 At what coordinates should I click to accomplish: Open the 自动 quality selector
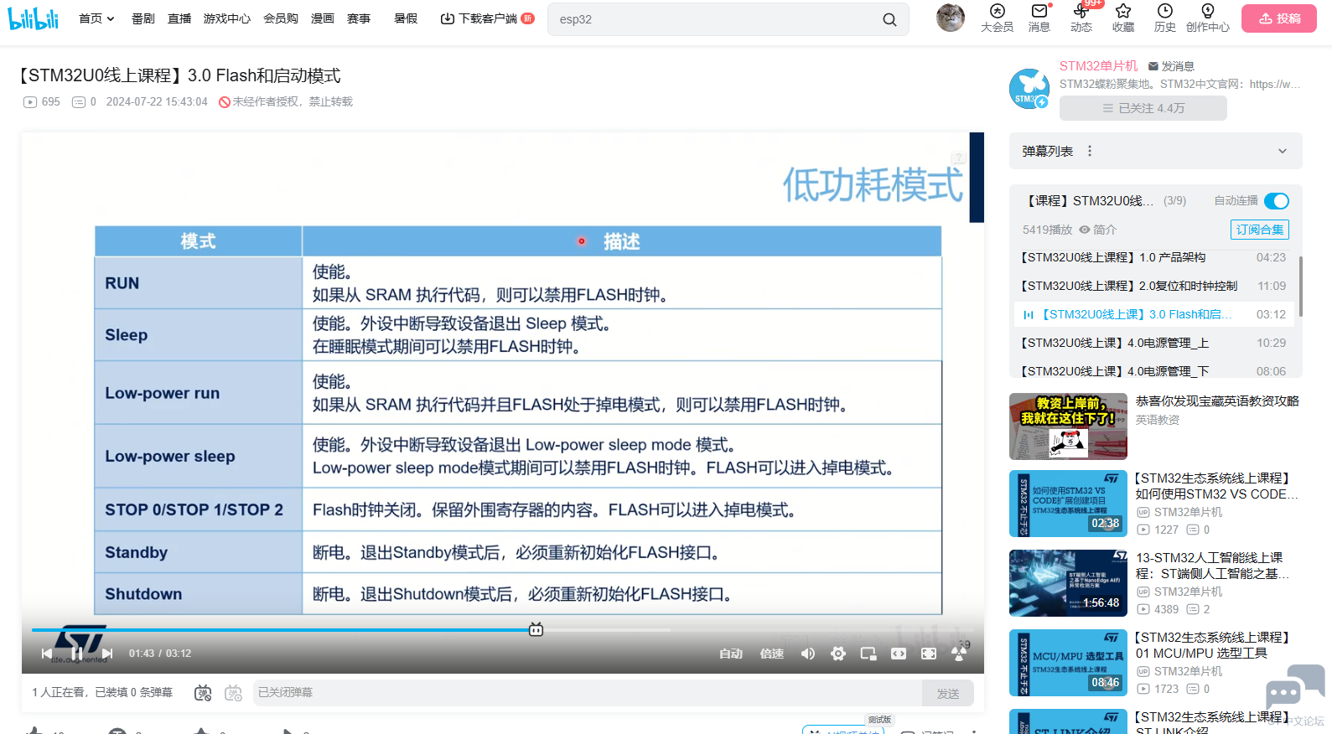tap(731, 654)
